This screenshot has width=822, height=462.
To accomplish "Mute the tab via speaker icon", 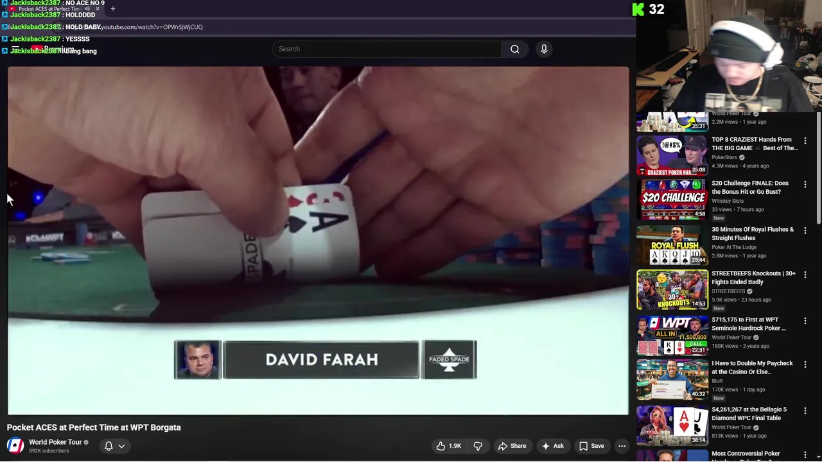I will point(87,9).
